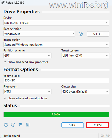112x138 pixels.
Task: Click the target system help question mark
Action: click(x=111, y=55)
